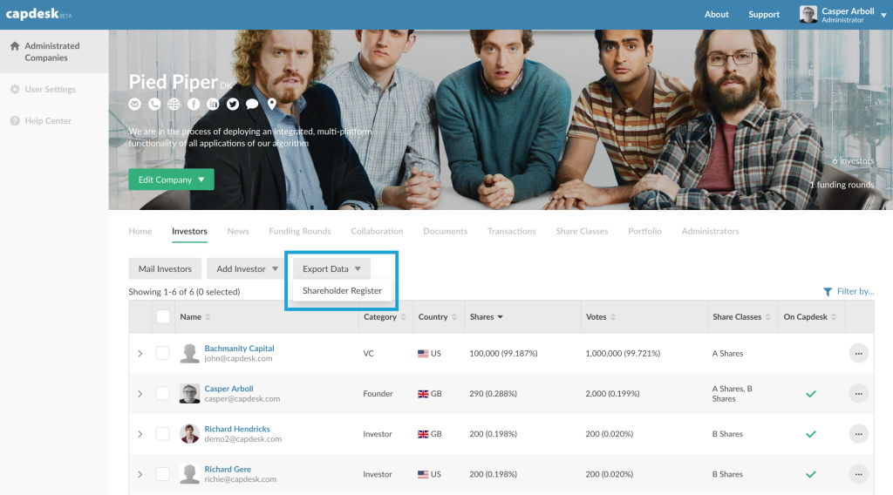Sort by Share Classes column arrows
Image resolution: width=893 pixels, height=495 pixels.
(767, 317)
